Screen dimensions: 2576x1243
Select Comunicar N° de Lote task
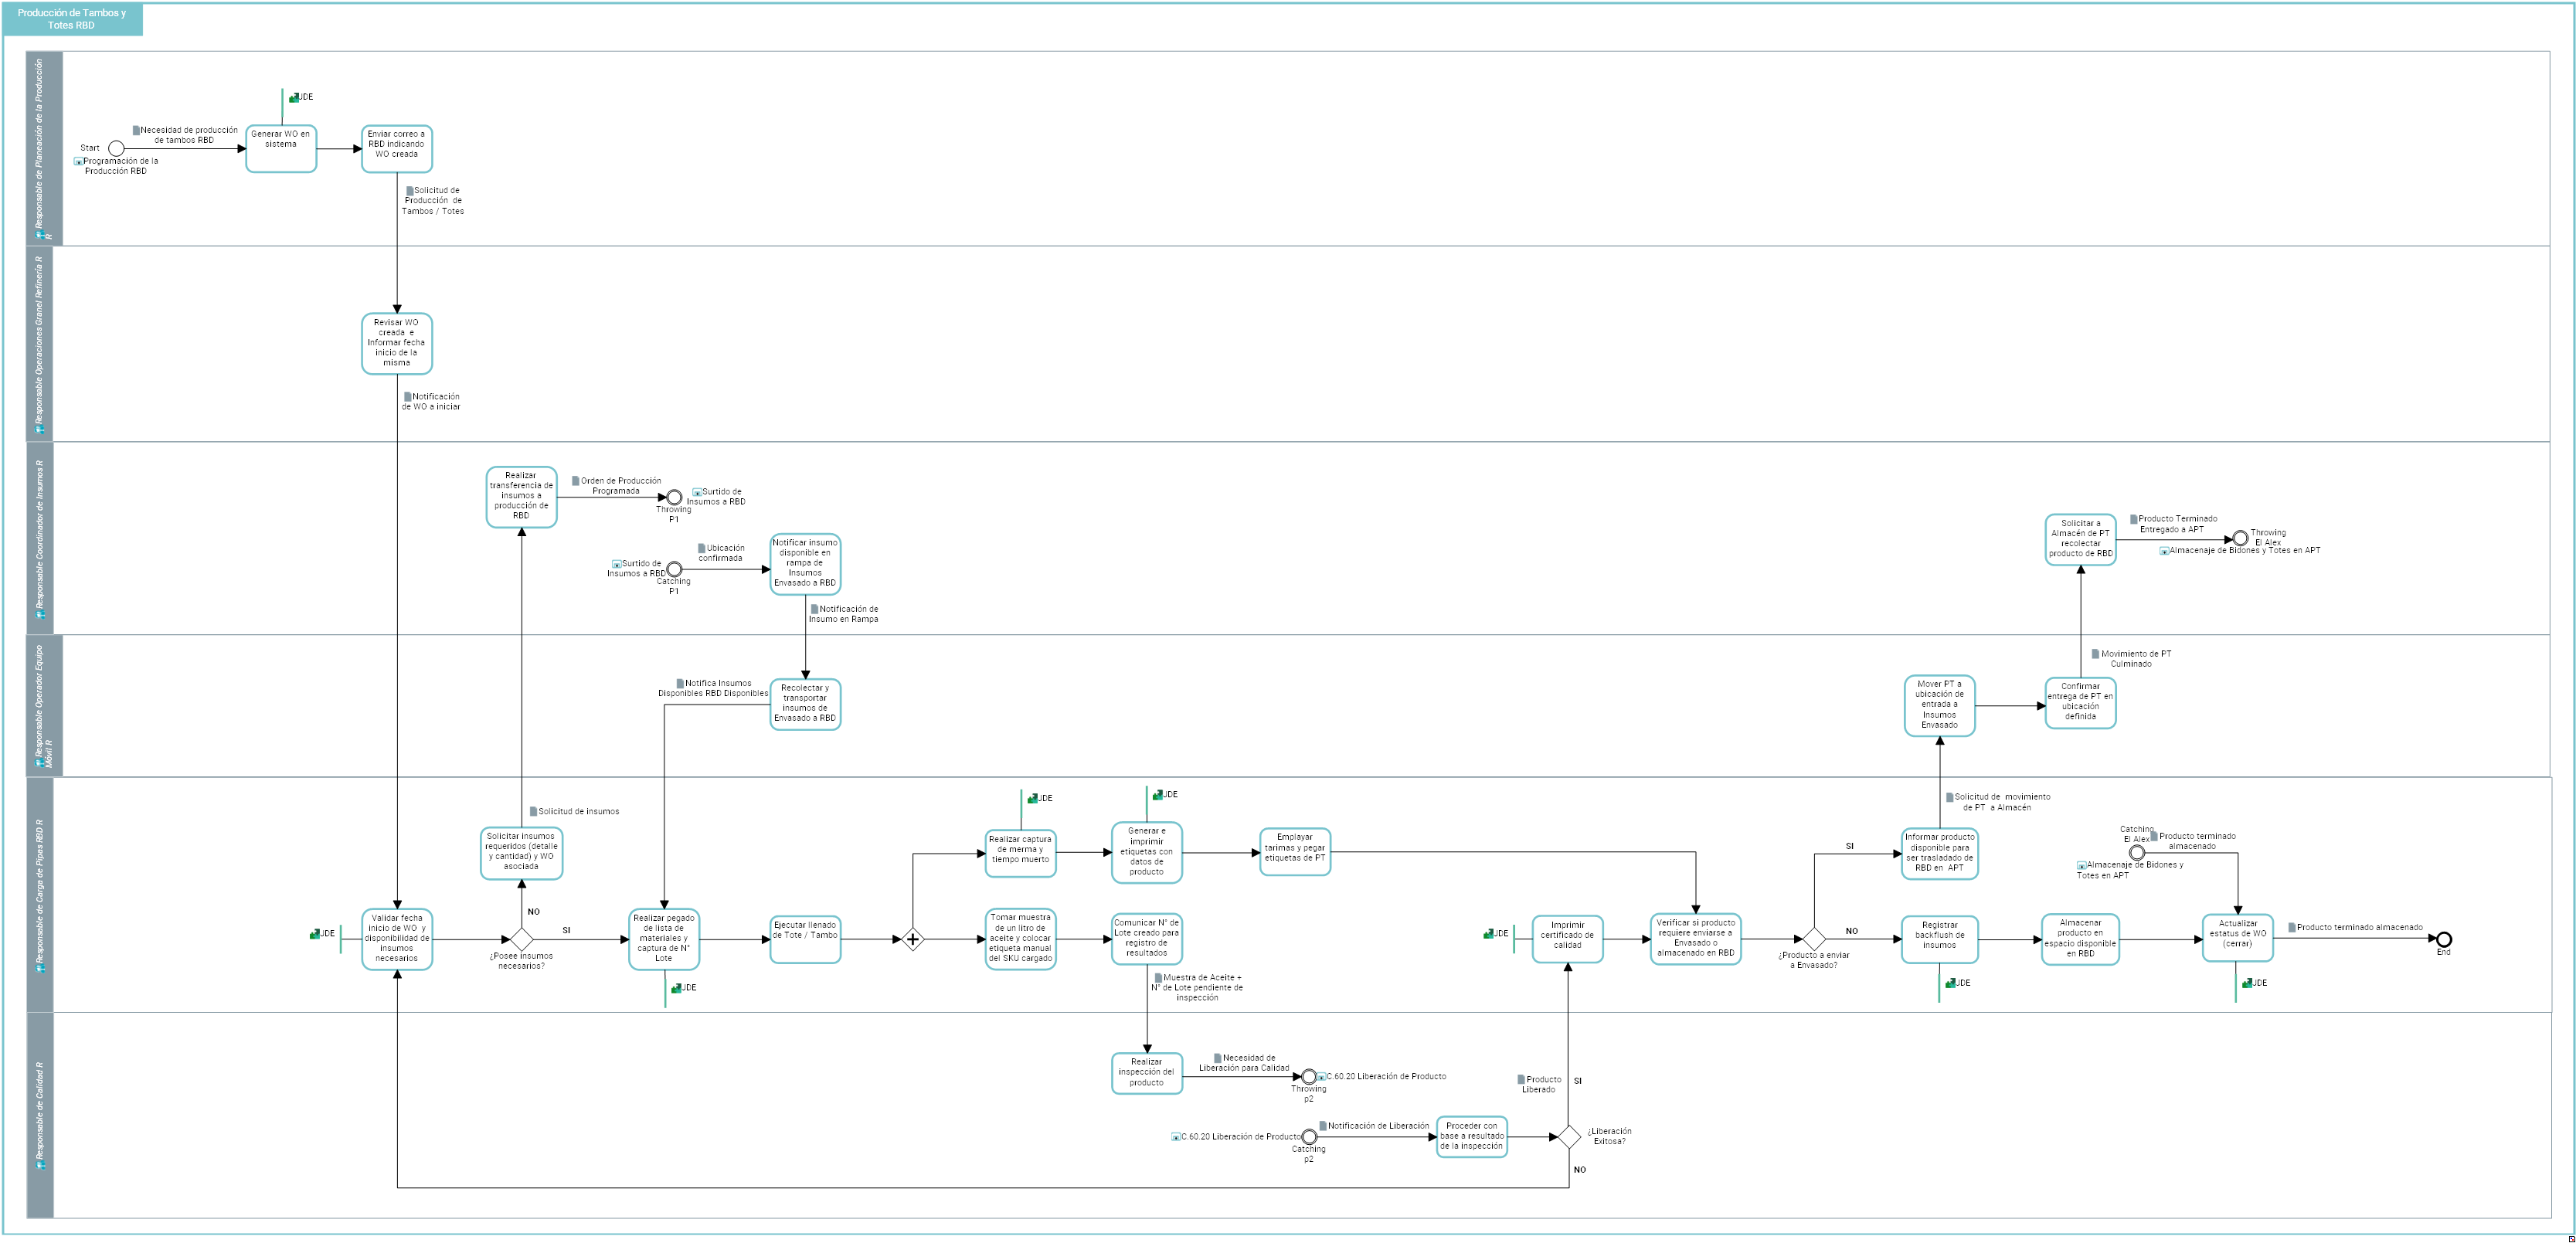1147,939
